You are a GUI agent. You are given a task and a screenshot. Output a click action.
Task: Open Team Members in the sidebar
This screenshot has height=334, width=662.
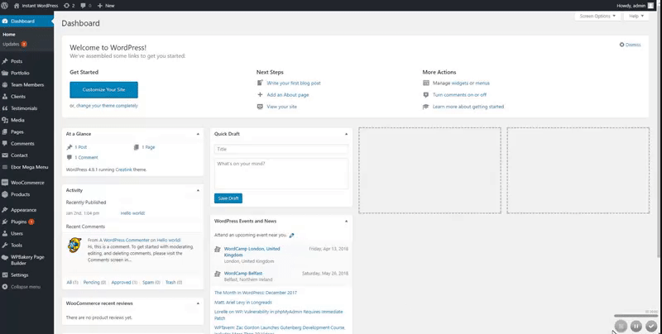[27, 85]
